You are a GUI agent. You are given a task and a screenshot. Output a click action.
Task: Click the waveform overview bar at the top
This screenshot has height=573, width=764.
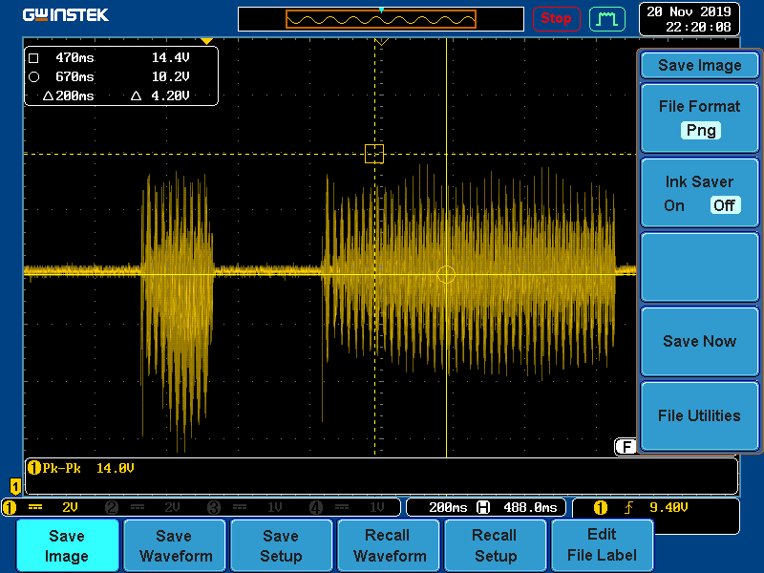pyautogui.click(x=381, y=19)
